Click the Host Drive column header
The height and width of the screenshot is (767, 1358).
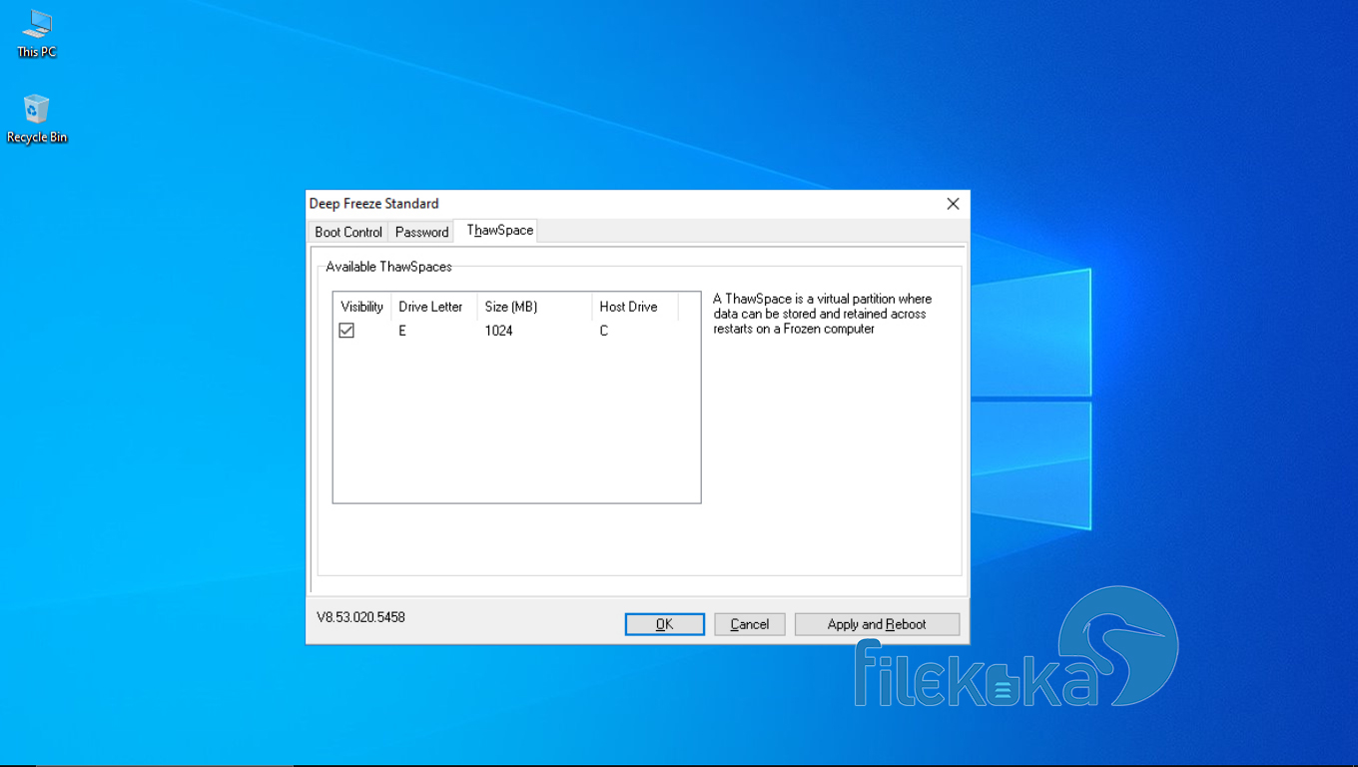[635, 307]
